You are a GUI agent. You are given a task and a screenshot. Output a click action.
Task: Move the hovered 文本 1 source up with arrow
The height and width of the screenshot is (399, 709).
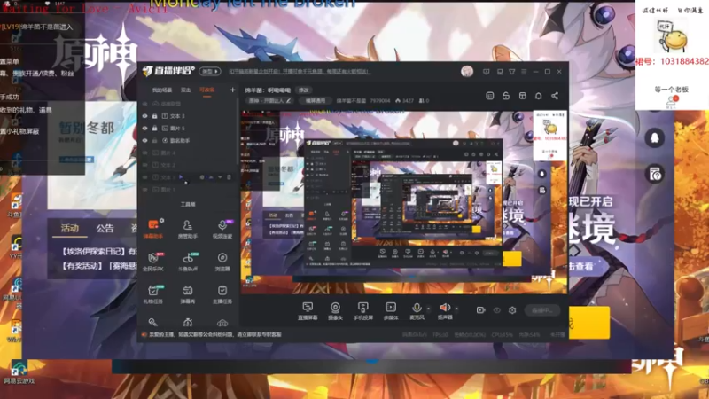click(211, 177)
